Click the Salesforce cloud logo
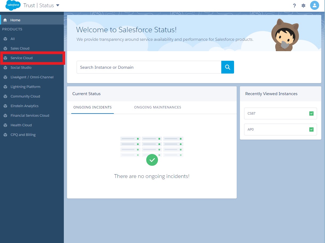The image size is (325, 243). 13,5
